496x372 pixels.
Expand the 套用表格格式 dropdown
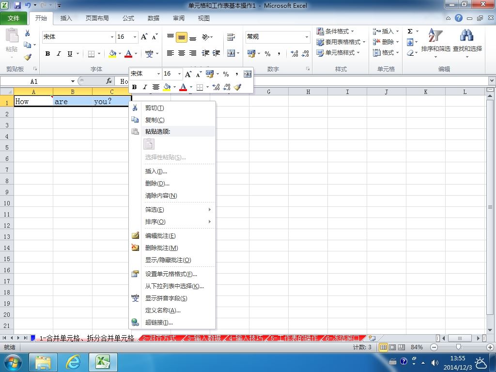(364, 42)
